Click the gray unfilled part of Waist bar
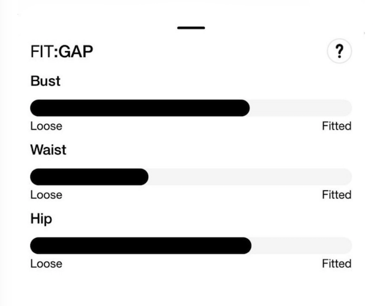379x306 pixels. click(x=250, y=176)
